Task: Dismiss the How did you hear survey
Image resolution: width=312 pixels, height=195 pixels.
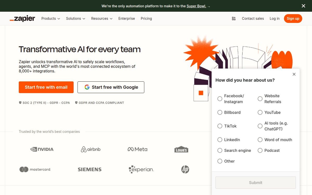Action: [294, 74]
